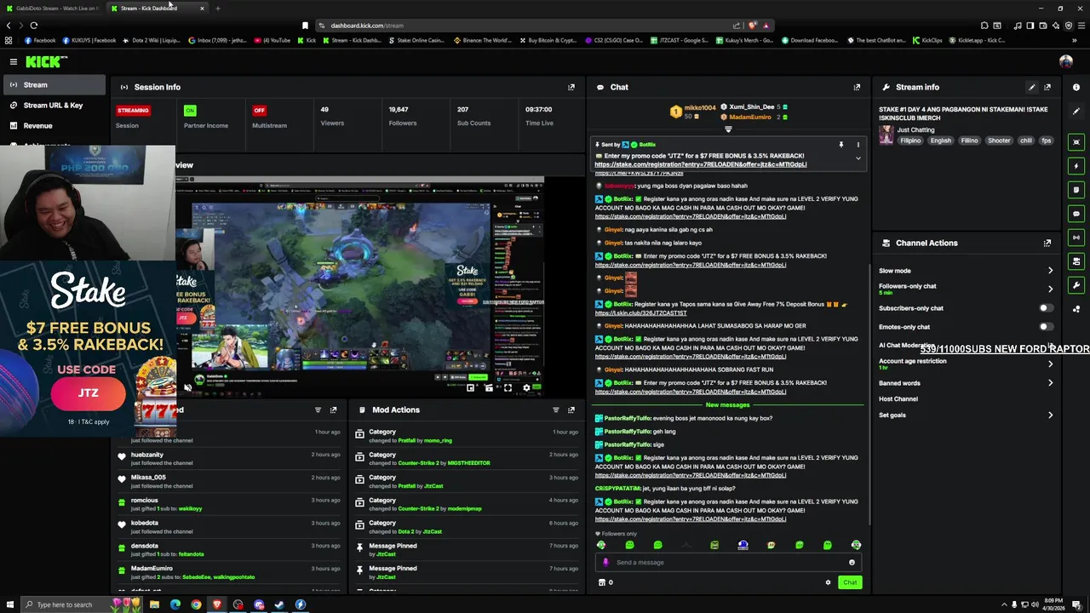1090x613 pixels.
Task: Unpin the pinned BotRix message
Action: [x=840, y=145]
